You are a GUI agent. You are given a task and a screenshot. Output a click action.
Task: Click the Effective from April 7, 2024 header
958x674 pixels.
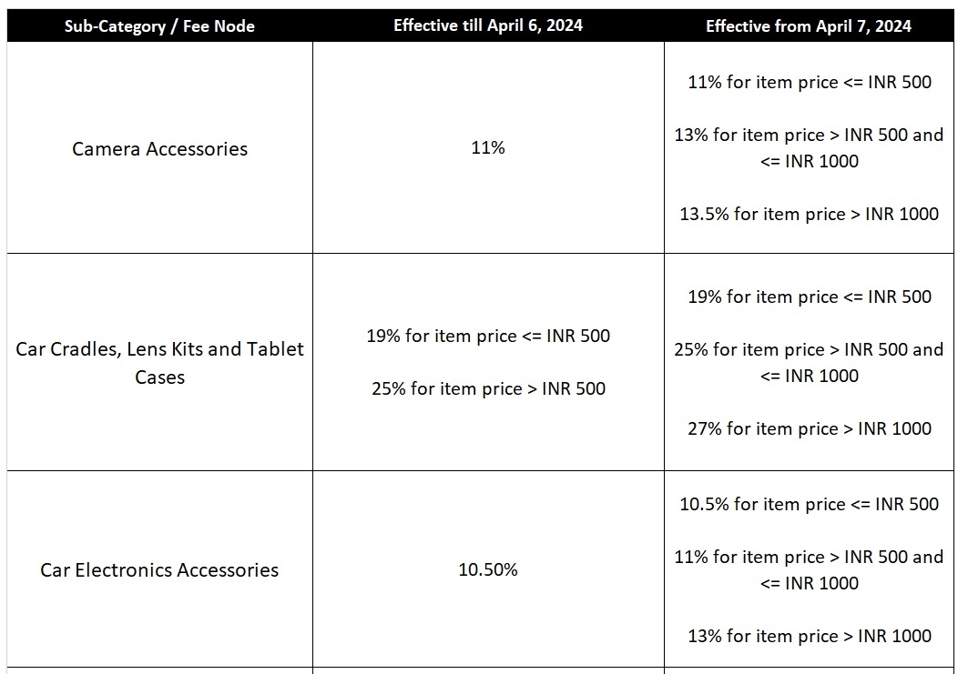[x=809, y=26]
